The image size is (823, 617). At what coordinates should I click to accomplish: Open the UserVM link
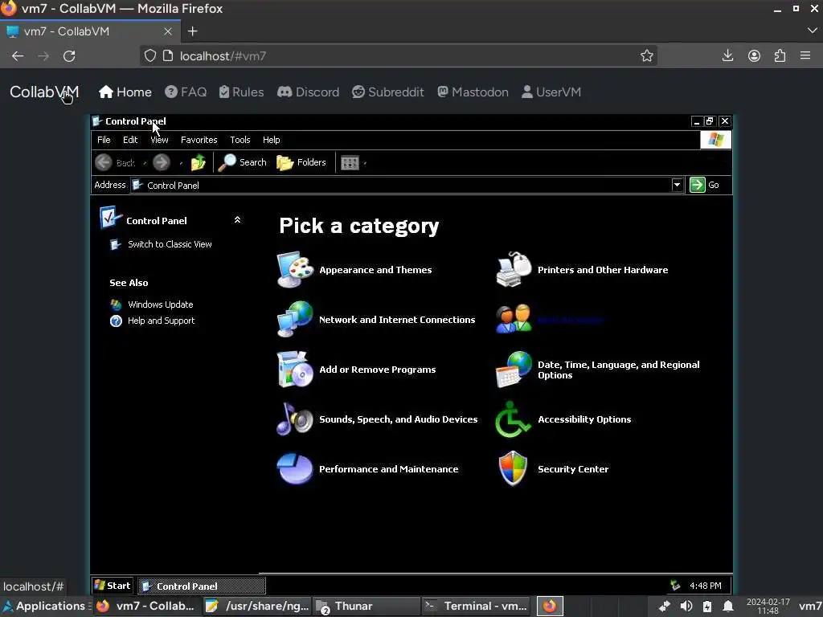[551, 92]
